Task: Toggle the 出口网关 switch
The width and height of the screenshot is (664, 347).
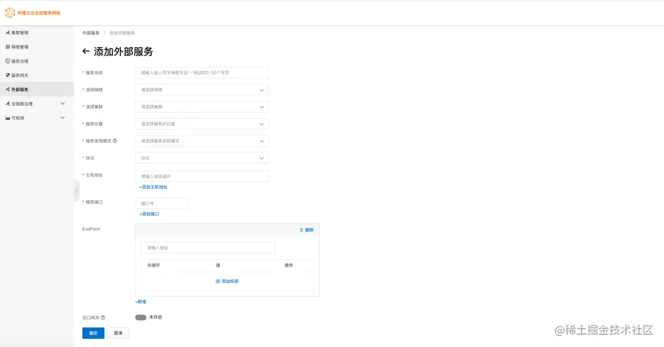Action: (141, 317)
